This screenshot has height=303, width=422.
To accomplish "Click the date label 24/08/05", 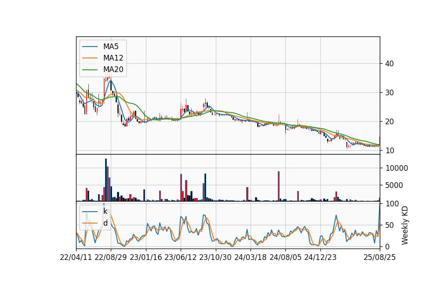I will coord(285,257).
